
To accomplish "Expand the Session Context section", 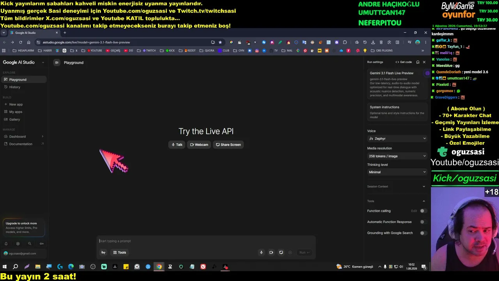I will coord(397,187).
